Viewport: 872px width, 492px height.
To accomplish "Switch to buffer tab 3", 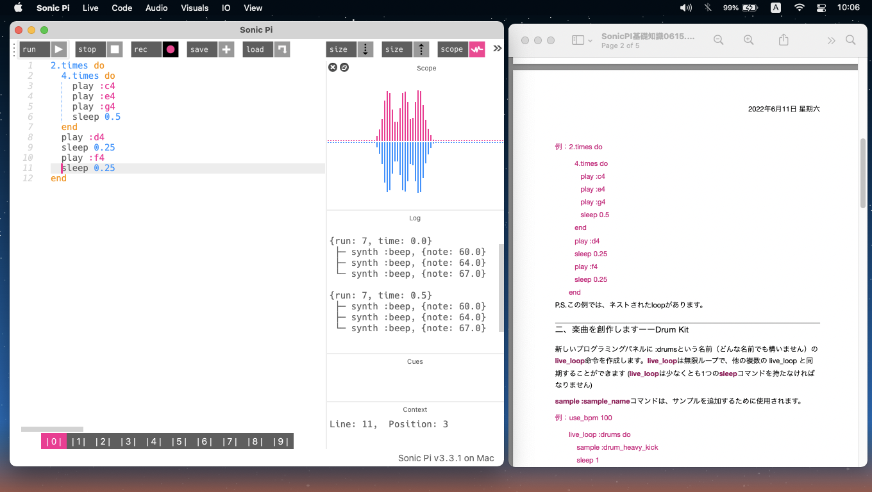I will [128, 441].
